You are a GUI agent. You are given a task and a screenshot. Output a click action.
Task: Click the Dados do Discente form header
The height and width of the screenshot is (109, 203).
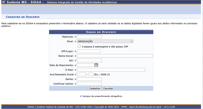(x=101, y=32)
